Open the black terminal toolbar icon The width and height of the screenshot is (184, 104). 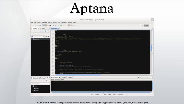pos(50,25)
